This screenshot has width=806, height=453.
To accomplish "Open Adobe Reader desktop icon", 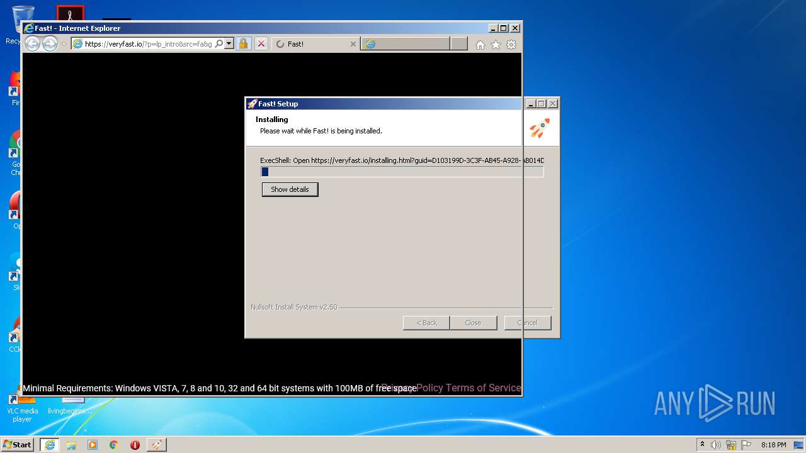I will [x=70, y=13].
